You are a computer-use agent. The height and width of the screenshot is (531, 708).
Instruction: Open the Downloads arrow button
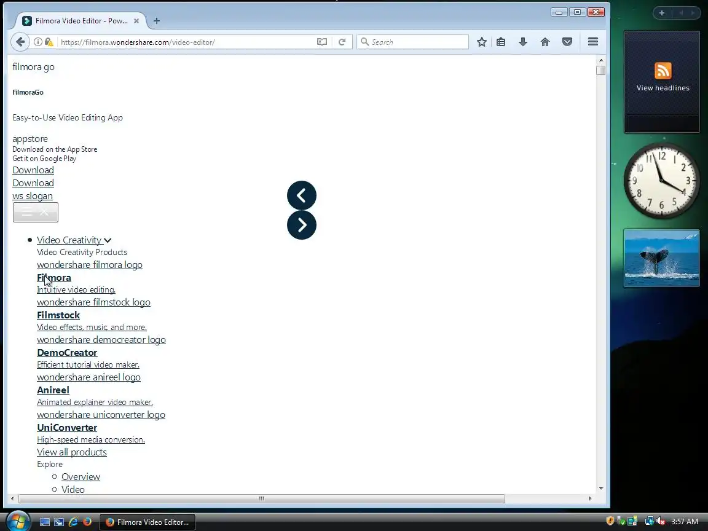[523, 42]
